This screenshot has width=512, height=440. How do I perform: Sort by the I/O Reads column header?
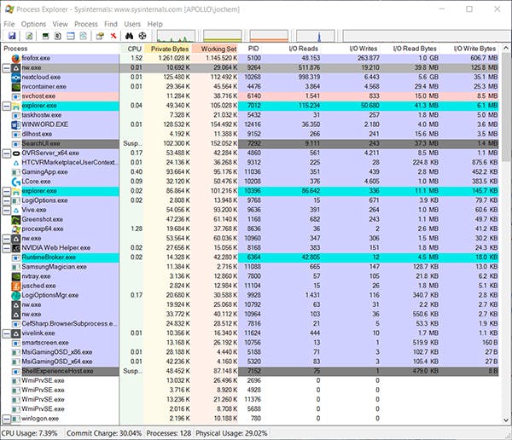[291, 49]
